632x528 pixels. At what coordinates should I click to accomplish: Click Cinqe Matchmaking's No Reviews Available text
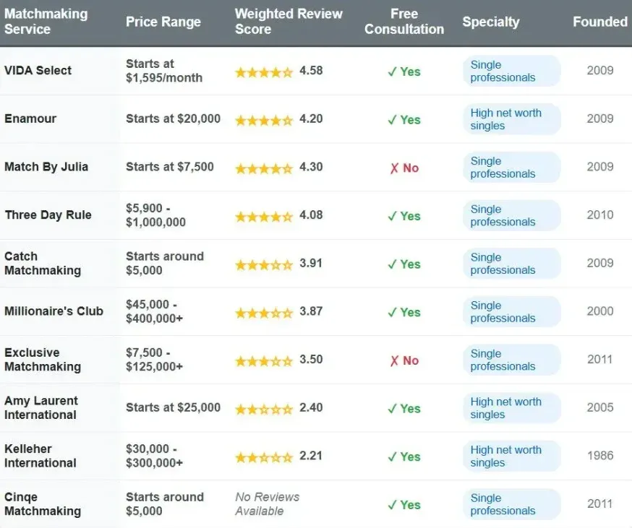[x=267, y=504]
